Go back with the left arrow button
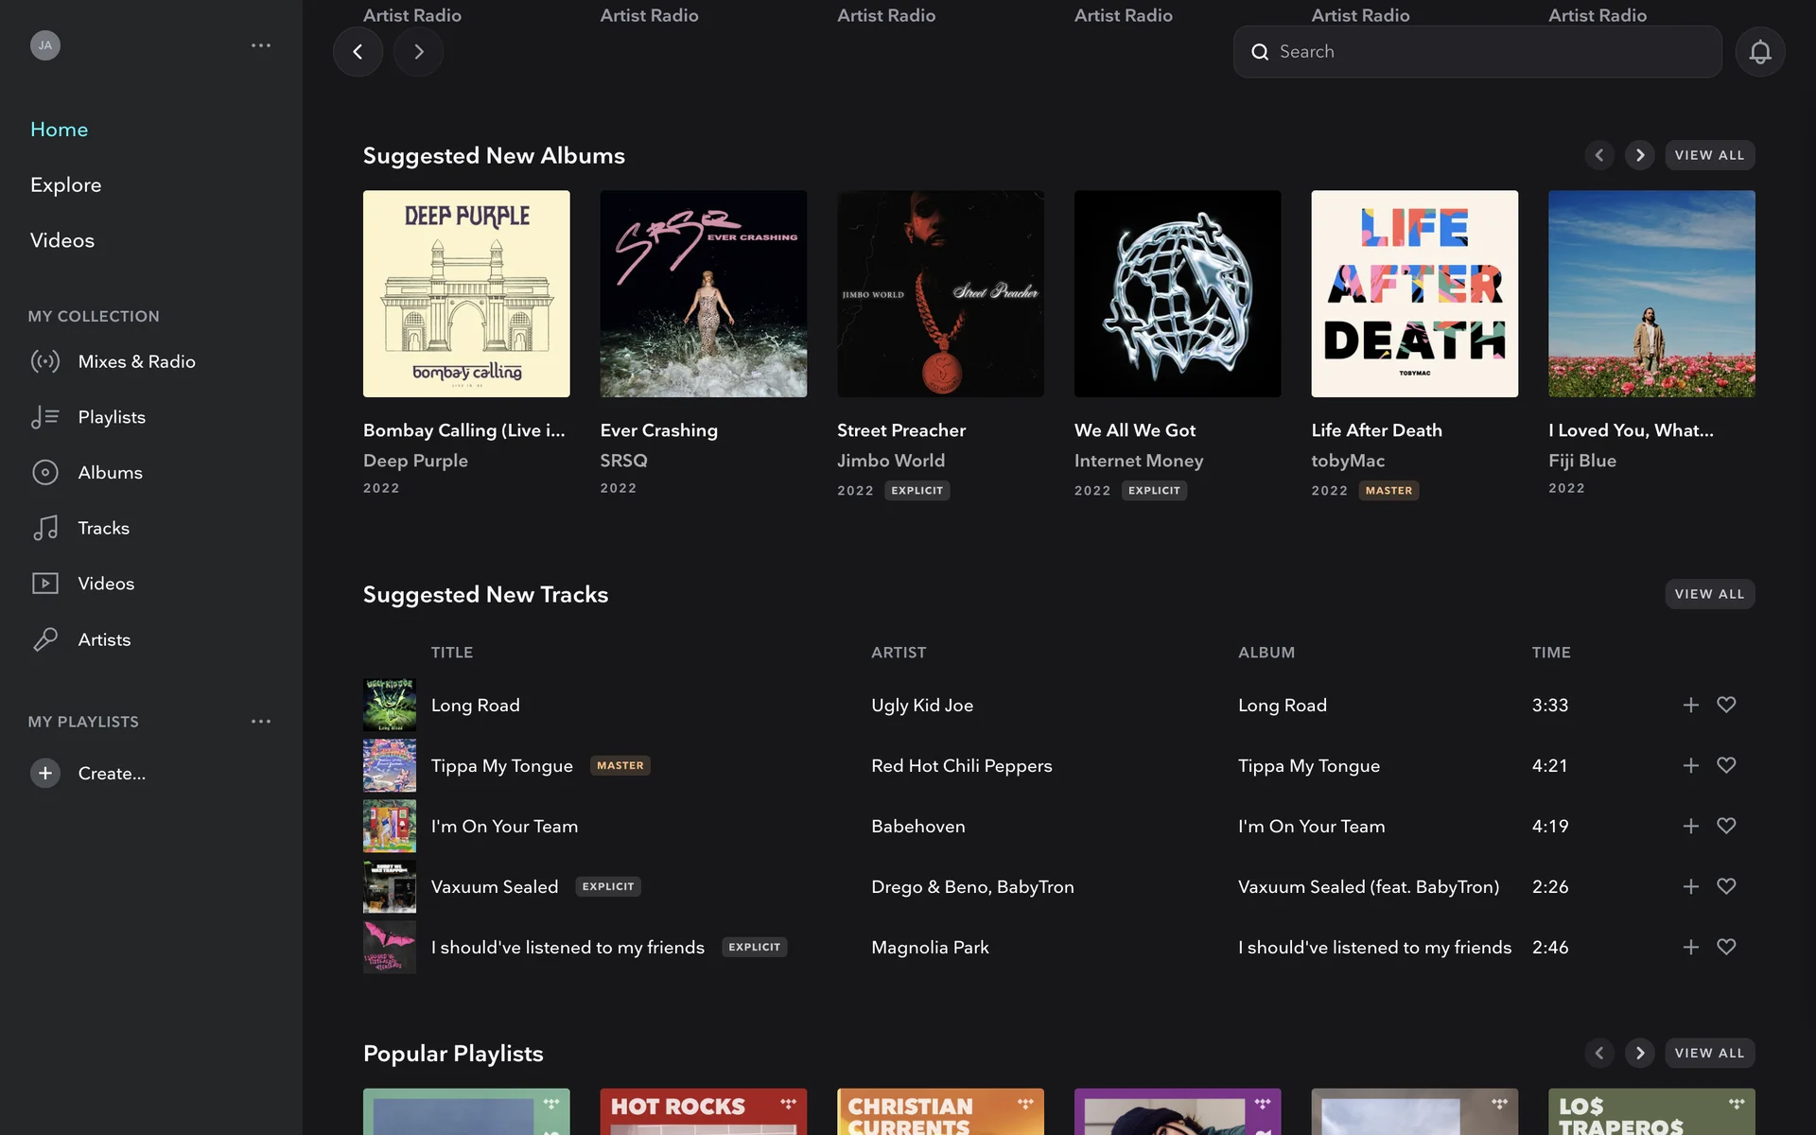Viewport: 1816px width, 1135px height. click(358, 52)
